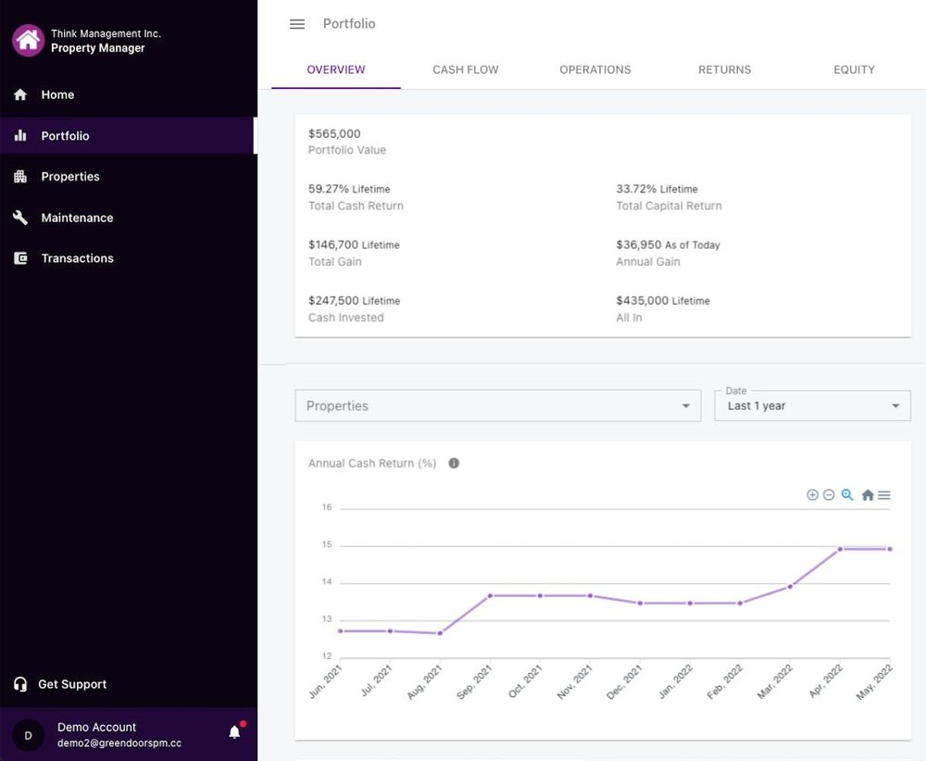Expand the Date range dropdown
Image resolution: width=926 pixels, height=761 pixels.
pos(812,405)
